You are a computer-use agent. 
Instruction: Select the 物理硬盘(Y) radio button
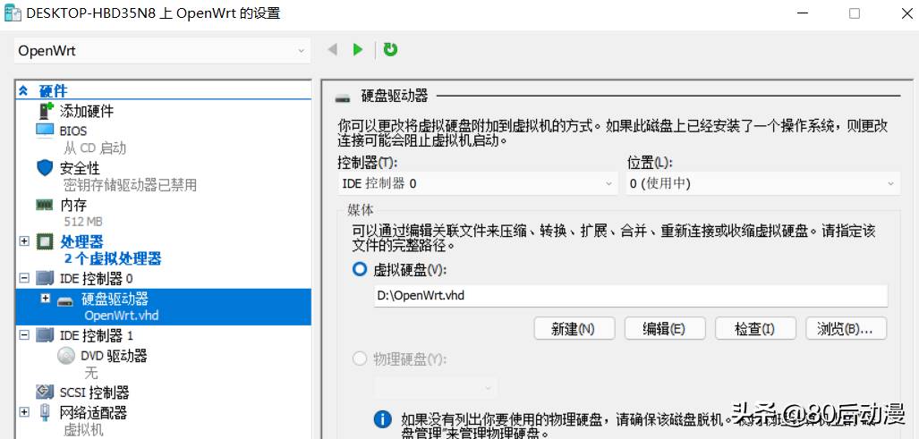359,359
